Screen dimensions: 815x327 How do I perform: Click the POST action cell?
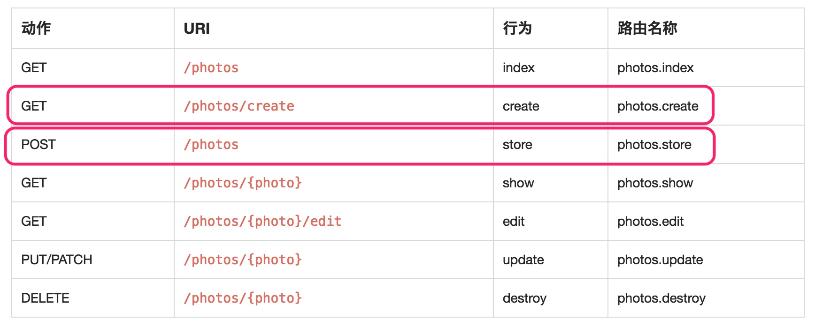pos(38,145)
